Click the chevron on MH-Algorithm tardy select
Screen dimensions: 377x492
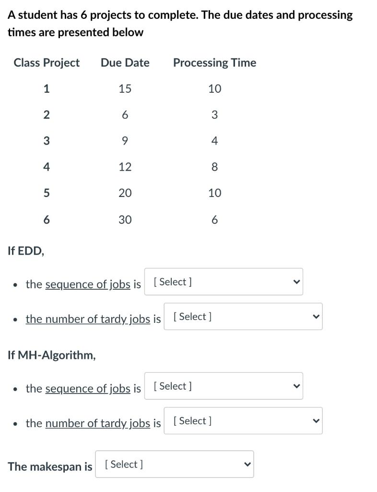(x=315, y=420)
